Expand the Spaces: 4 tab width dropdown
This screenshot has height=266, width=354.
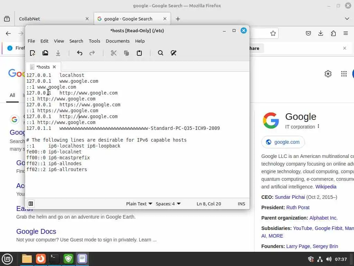(168, 204)
